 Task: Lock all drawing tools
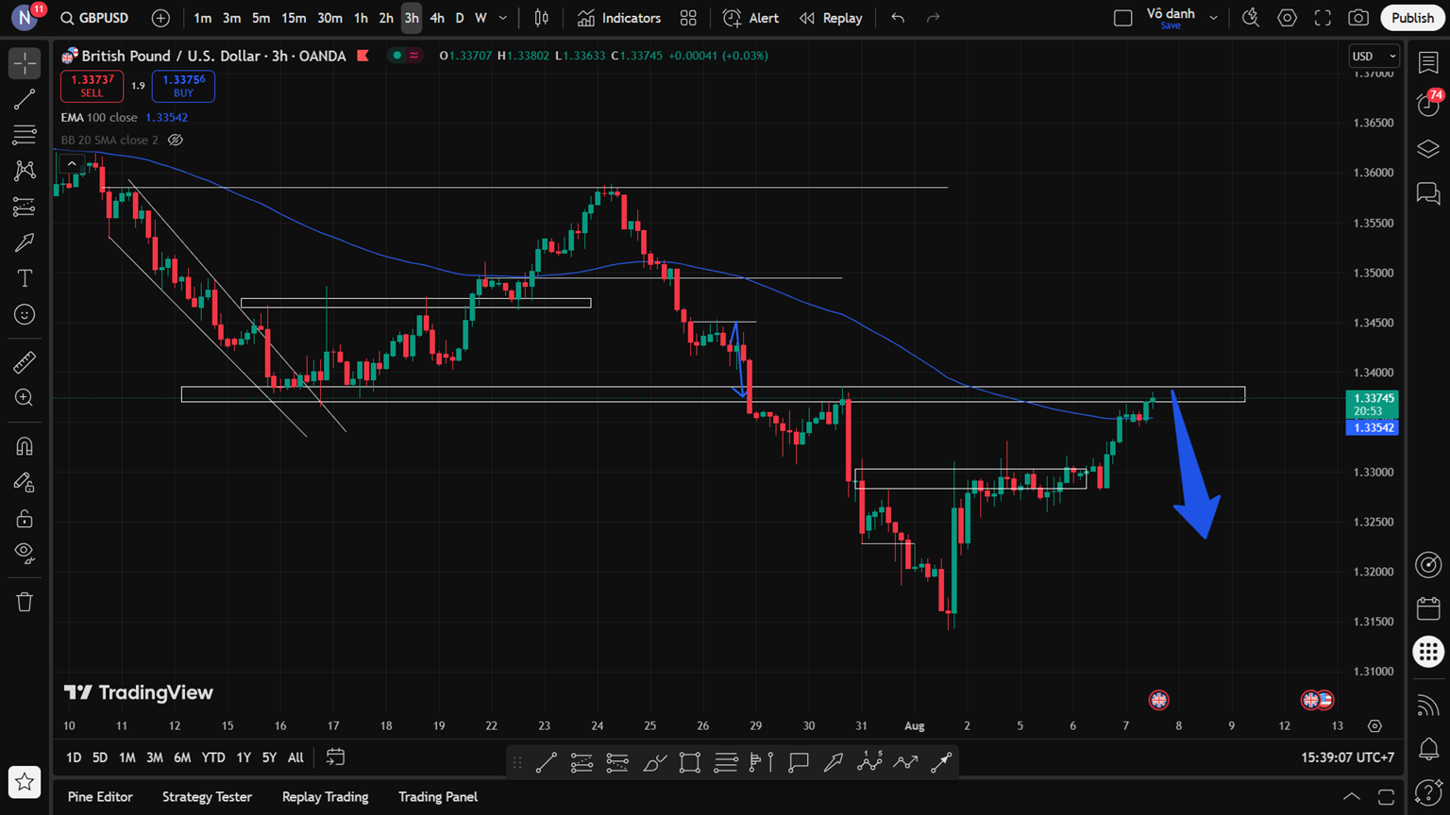[25, 518]
